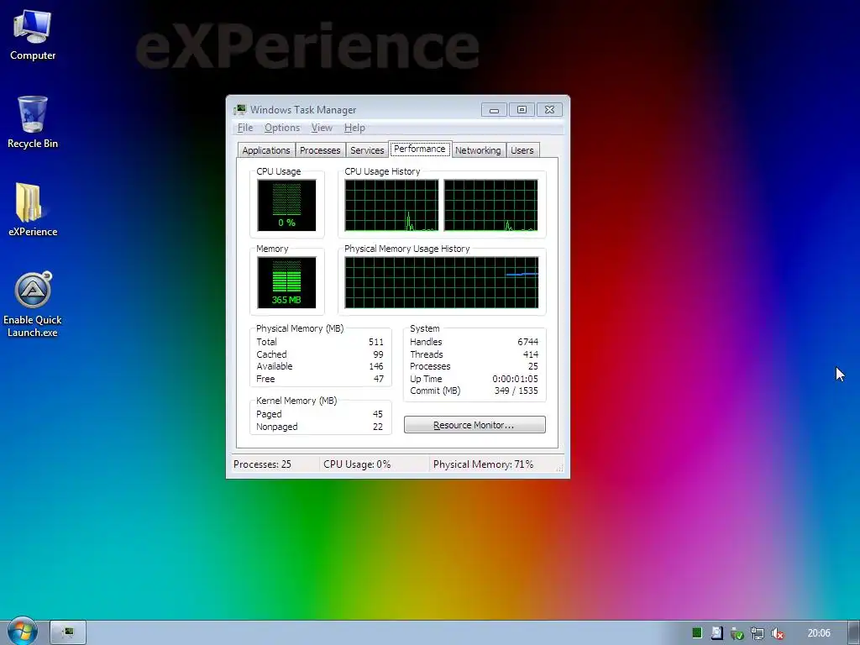Select the Recycle Bin icon
860x645 pixels.
click(33, 123)
